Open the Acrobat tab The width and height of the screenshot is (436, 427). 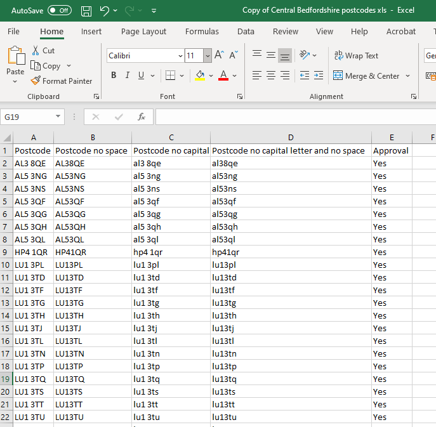click(x=401, y=32)
